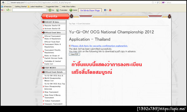Viewport: 187px width, 112px height.
Task: Open Singapore Tournament link
Action: pyautogui.click(x=53, y=104)
